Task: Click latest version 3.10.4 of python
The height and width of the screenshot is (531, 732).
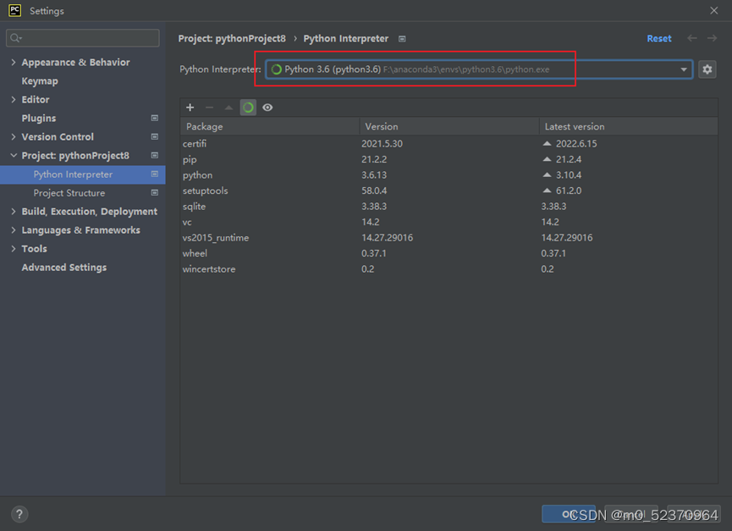Action: click(569, 175)
